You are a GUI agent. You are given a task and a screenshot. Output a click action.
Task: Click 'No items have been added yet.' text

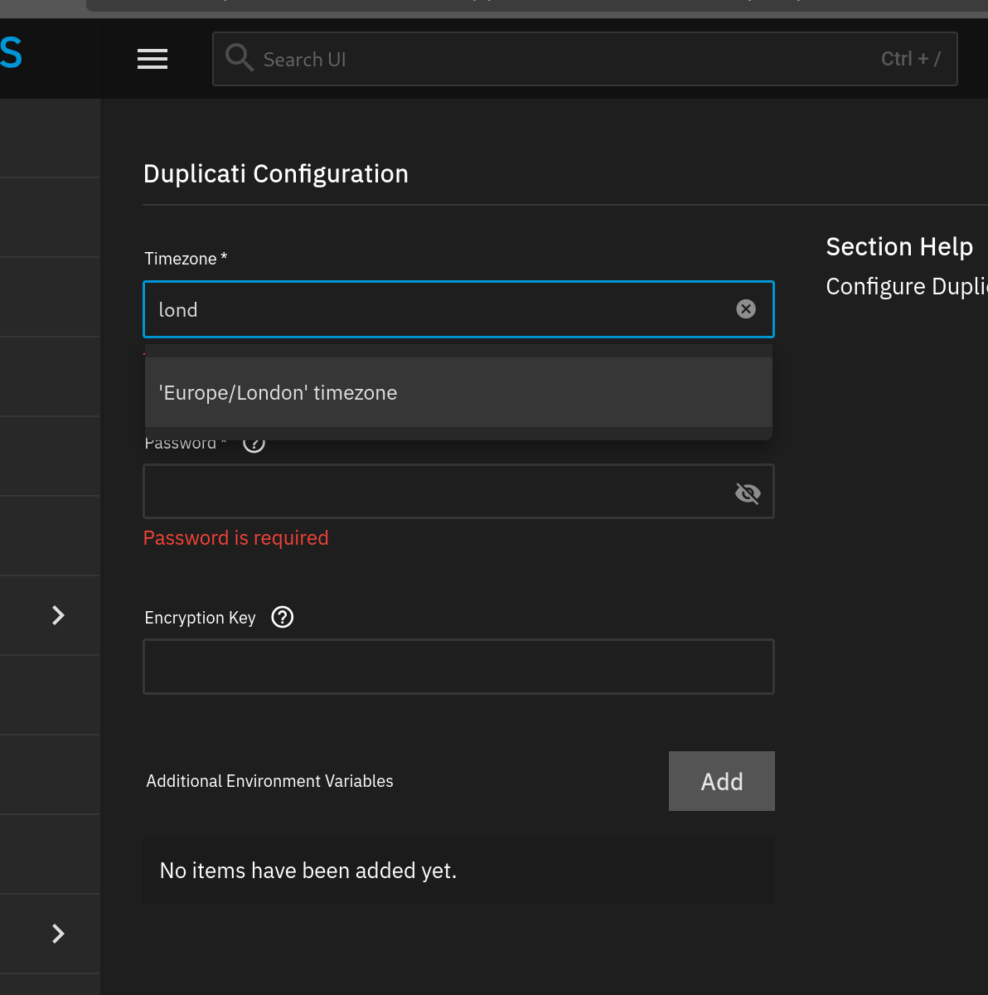point(308,871)
